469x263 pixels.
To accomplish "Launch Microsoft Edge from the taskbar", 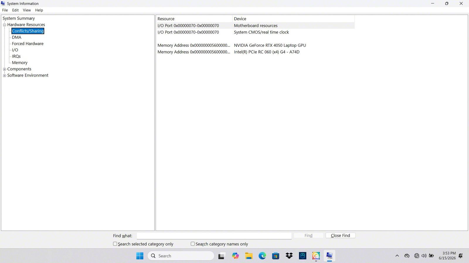I will click(262, 256).
